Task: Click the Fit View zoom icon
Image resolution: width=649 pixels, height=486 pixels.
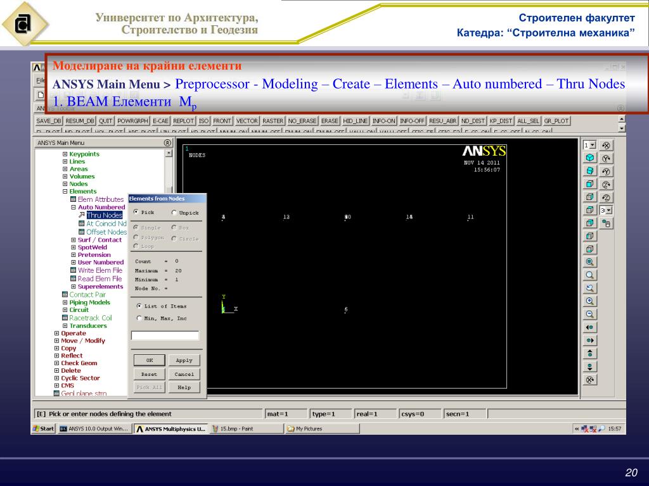Action: pyautogui.click(x=590, y=262)
